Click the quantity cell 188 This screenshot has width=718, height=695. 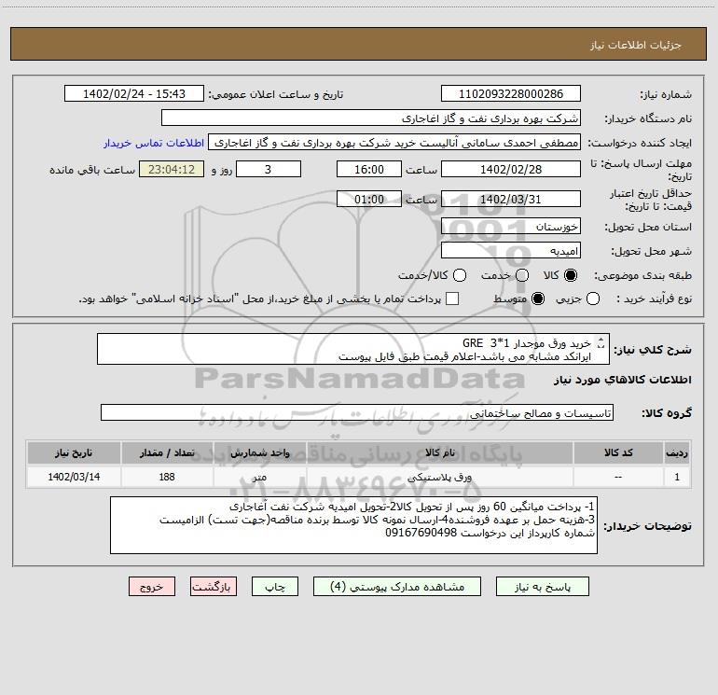tap(167, 477)
